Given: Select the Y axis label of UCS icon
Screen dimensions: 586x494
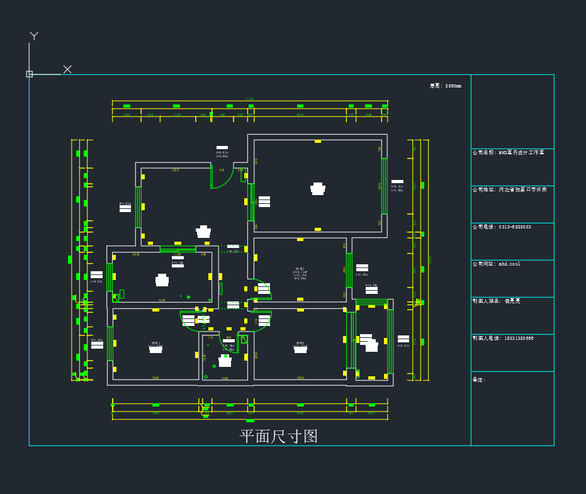Looking at the screenshot, I should tap(34, 36).
